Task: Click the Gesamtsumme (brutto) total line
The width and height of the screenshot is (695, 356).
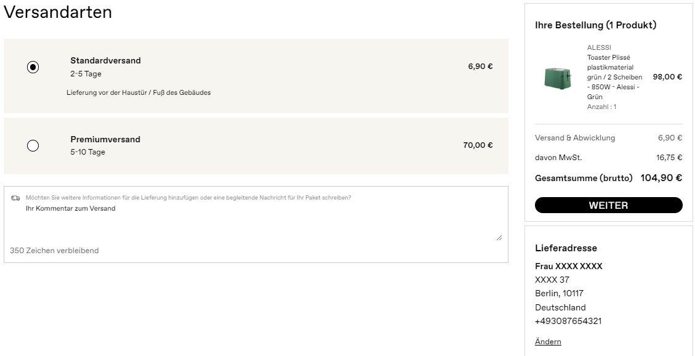Action: click(x=609, y=178)
